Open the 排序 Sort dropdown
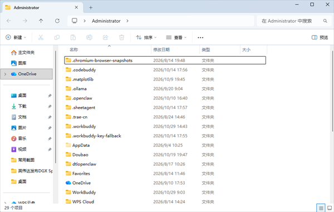 click(146, 37)
